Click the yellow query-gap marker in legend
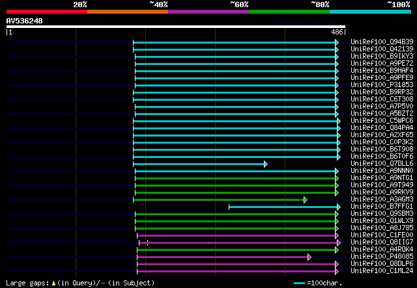Image resolution: width=417 pixels, height=288 pixels. (x=53, y=283)
